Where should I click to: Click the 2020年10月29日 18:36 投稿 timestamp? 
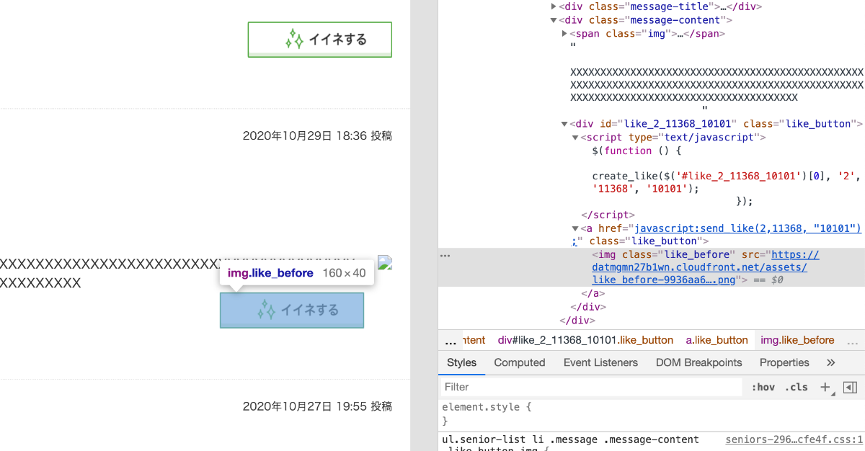coord(317,135)
